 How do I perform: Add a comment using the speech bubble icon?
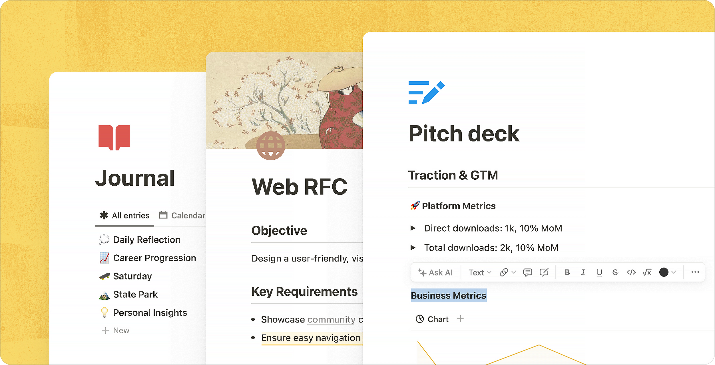click(527, 272)
